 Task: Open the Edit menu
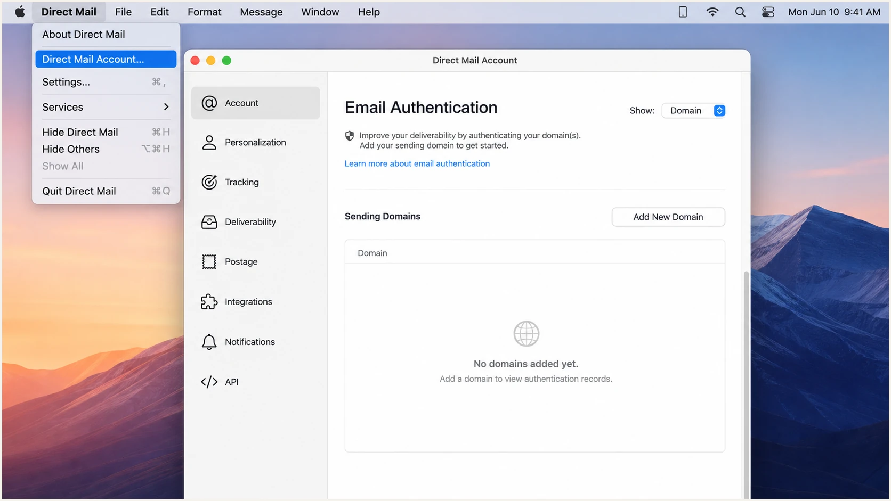[x=159, y=12]
